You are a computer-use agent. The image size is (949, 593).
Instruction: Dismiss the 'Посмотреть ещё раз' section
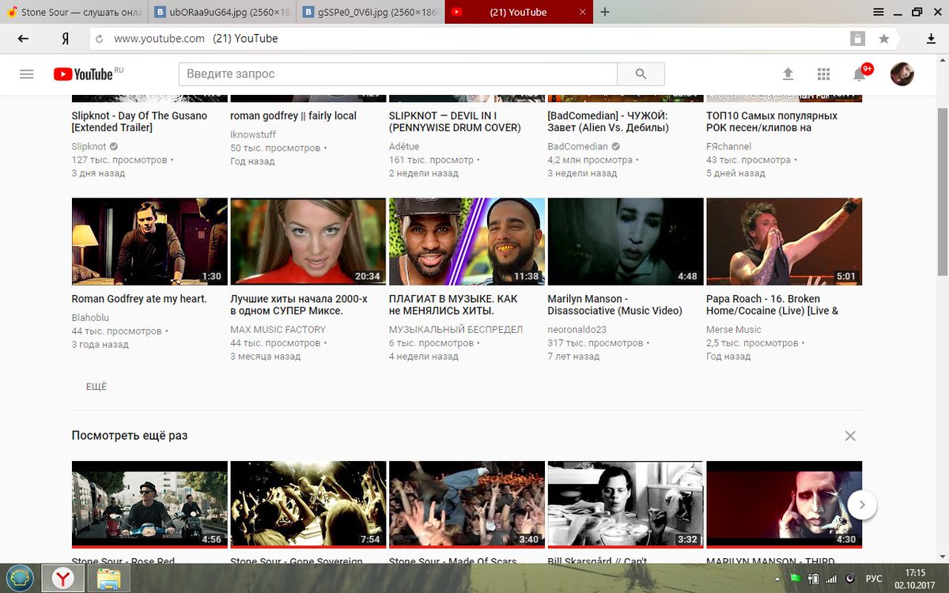tap(850, 436)
